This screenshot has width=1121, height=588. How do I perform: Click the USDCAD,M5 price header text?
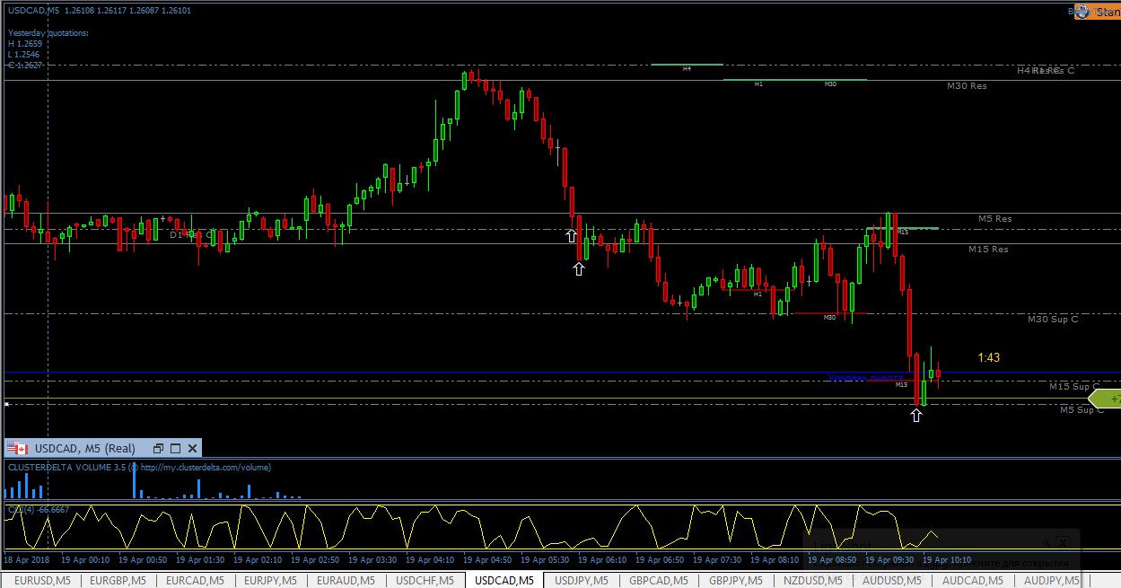pyautogui.click(x=99, y=11)
